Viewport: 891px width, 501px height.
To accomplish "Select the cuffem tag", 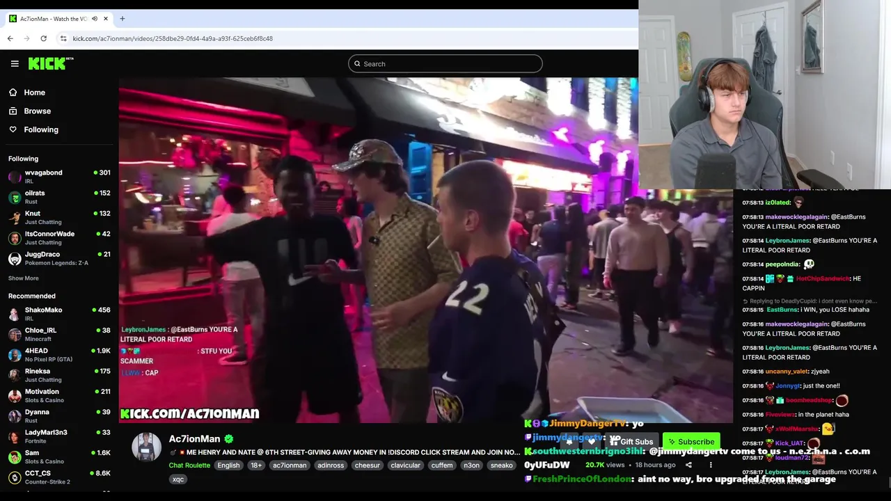I will 442,466.
